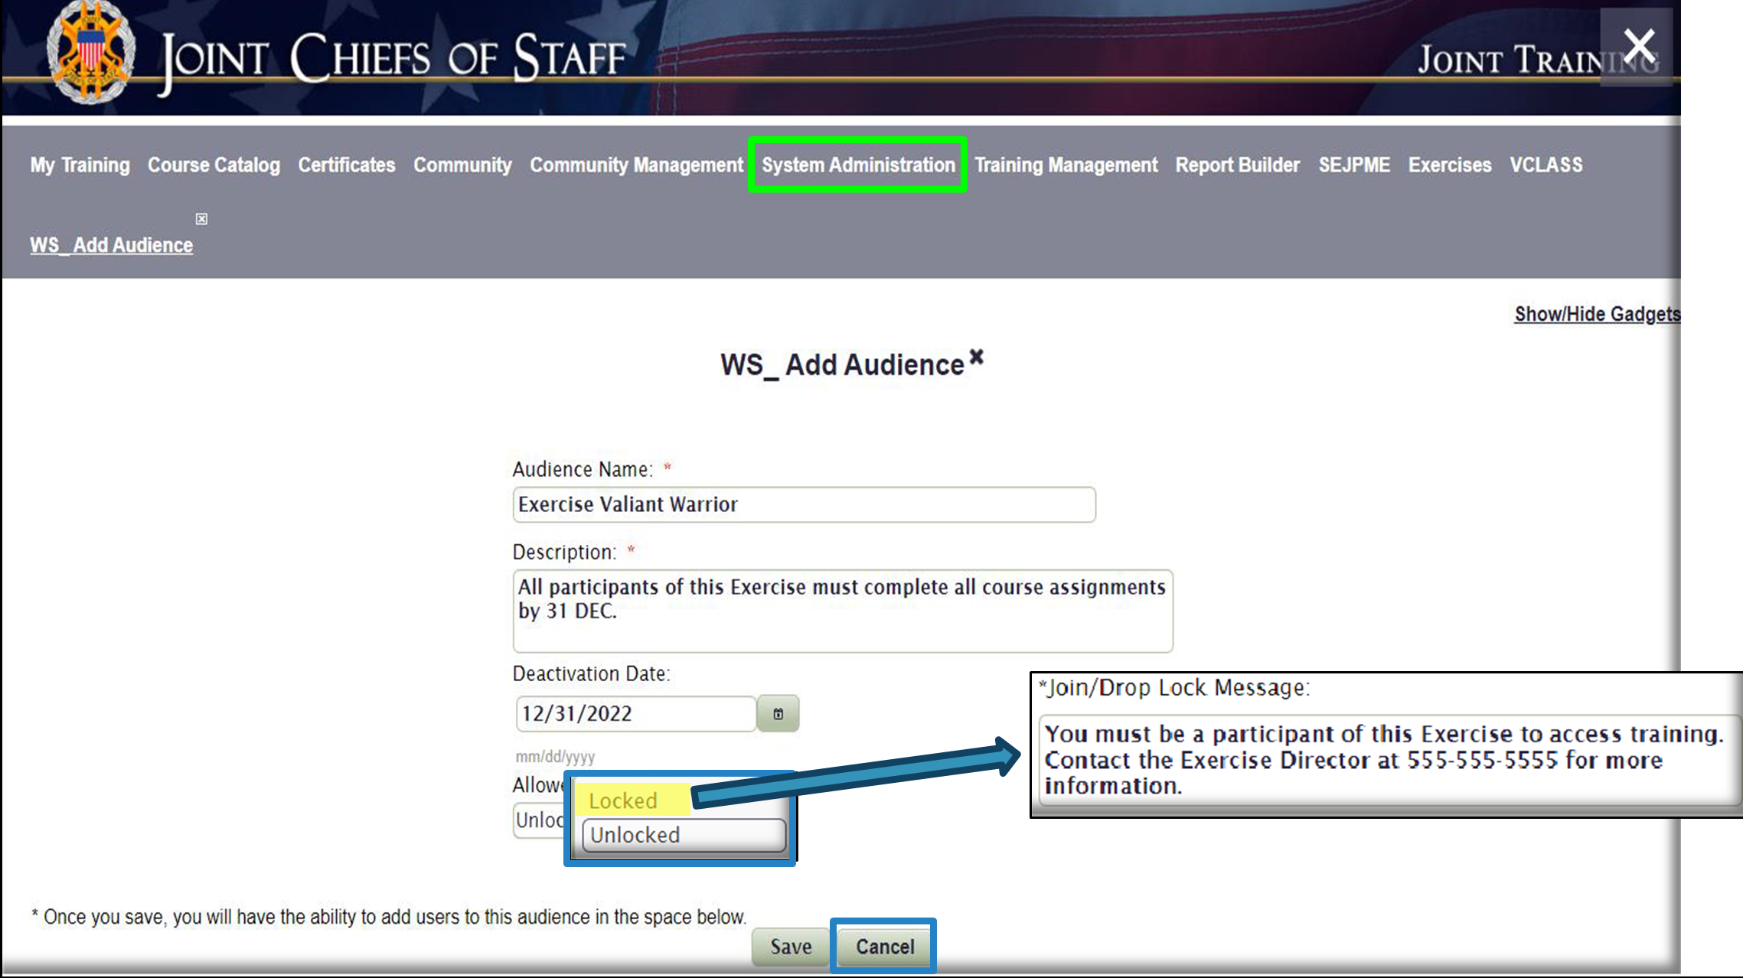This screenshot has height=978, width=1743.
Task: Go to My Training tab
Action: pyautogui.click(x=80, y=165)
